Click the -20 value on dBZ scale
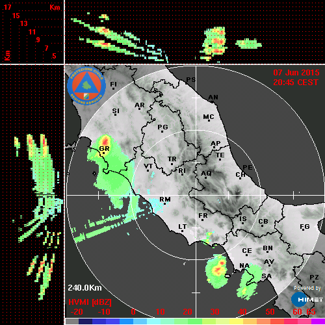 [x=77, y=312]
